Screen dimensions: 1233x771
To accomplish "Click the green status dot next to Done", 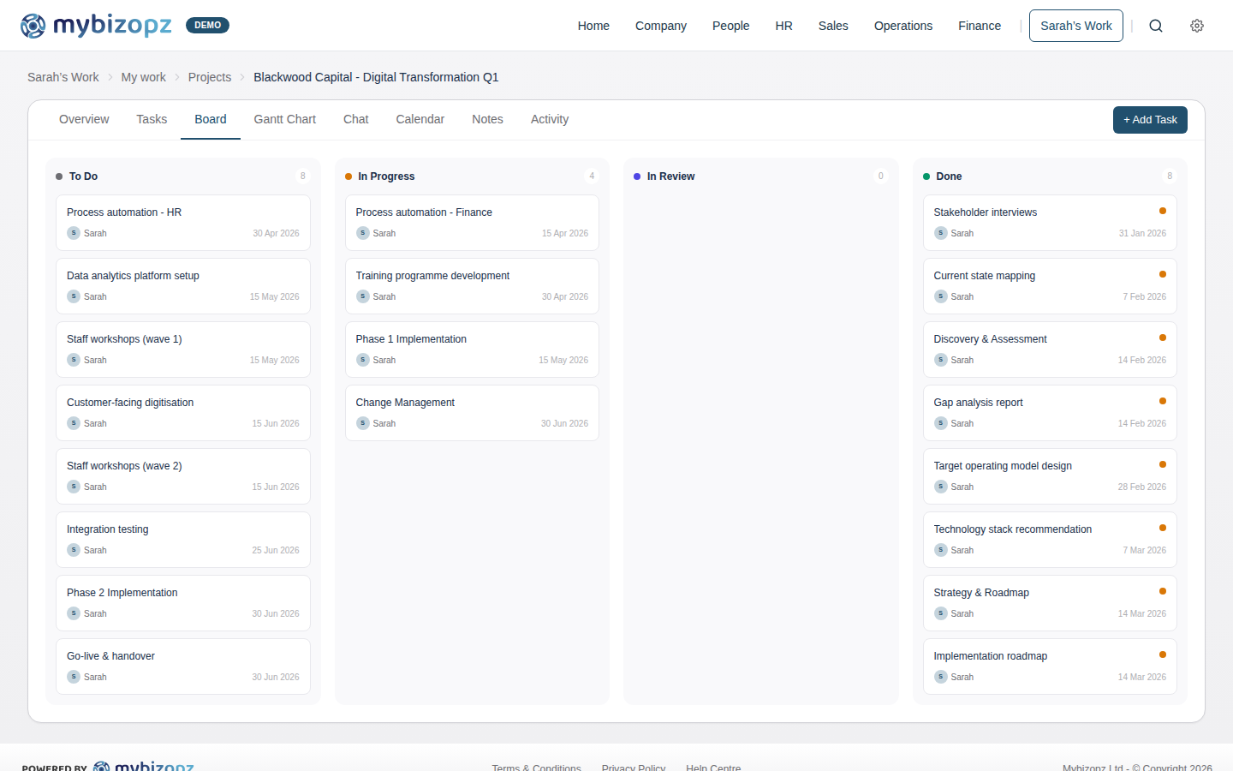I will tap(926, 176).
